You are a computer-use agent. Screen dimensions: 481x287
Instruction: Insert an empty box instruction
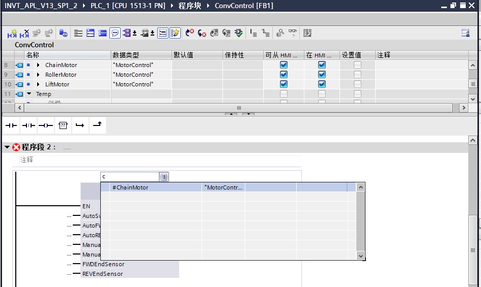click(x=63, y=125)
